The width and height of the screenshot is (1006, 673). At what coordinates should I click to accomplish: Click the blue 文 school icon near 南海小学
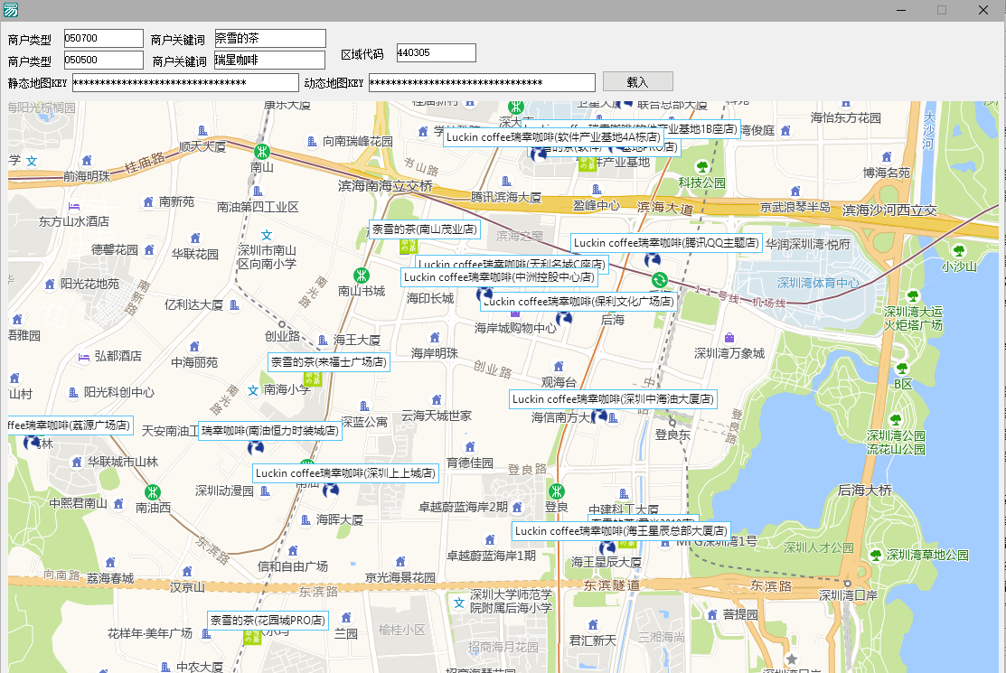coord(254,391)
